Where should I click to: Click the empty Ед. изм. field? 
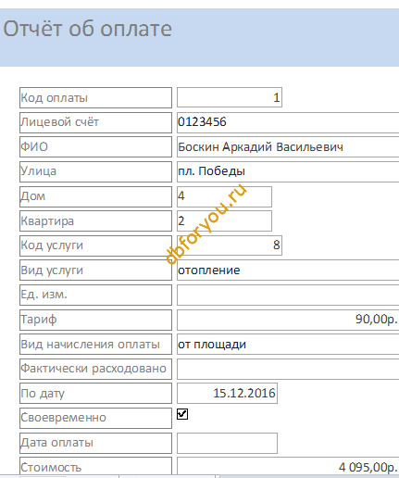(x=288, y=295)
